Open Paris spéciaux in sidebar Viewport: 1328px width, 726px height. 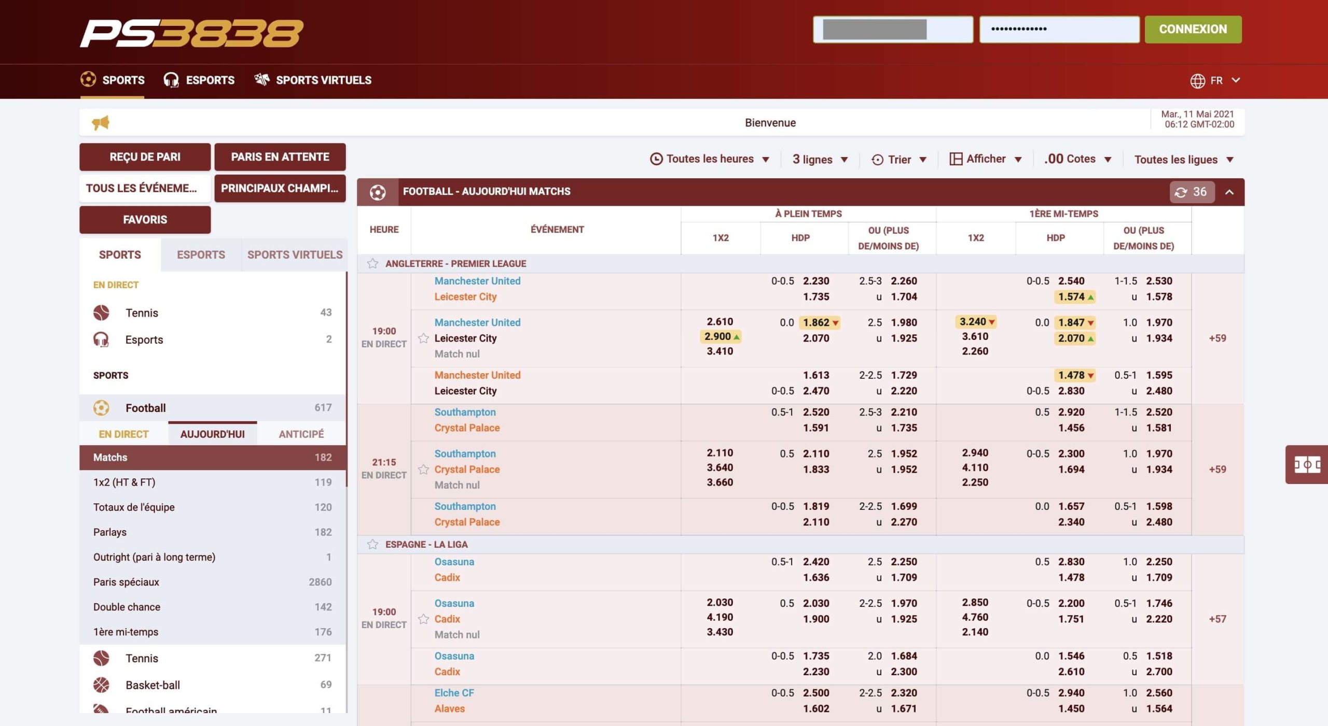click(x=213, y=582)
